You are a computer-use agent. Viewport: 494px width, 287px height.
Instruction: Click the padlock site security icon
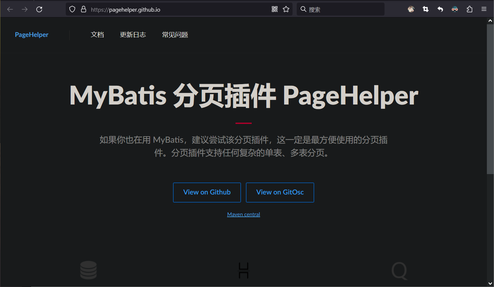tap(84, 9)
